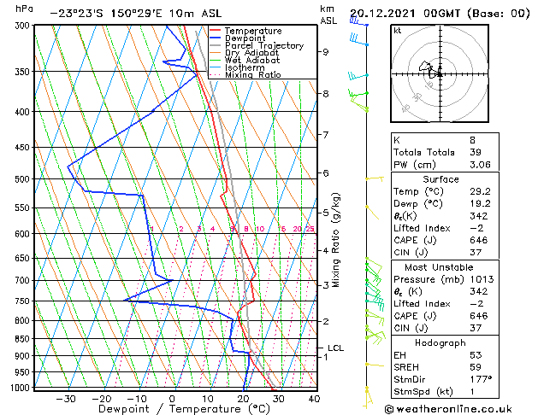This screenshot has height=415, width=538.
Task: Select the Temperature legend entry
Action: pos(253,31)
